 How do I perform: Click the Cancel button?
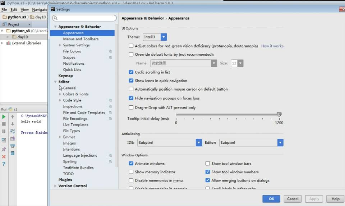click(x=293, y=199)
